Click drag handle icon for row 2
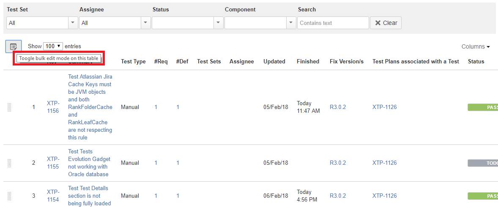The image size is (498, 207). 9,163
